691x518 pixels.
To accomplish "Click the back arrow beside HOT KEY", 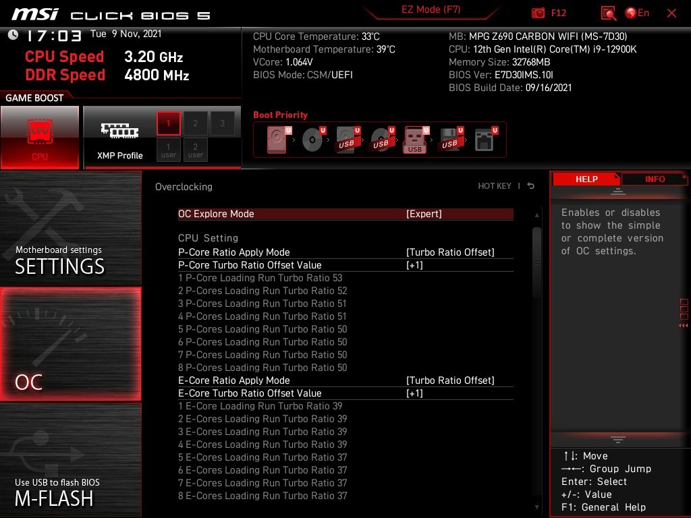I will coord(531,186).
